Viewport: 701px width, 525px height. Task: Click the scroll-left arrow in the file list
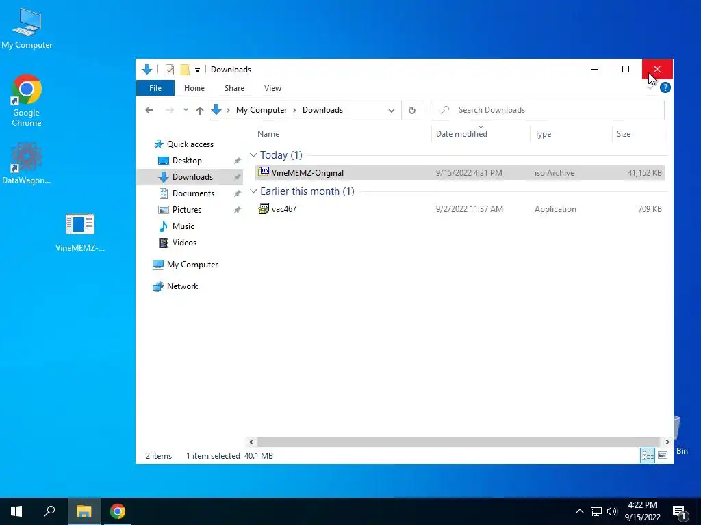[251, 442]
